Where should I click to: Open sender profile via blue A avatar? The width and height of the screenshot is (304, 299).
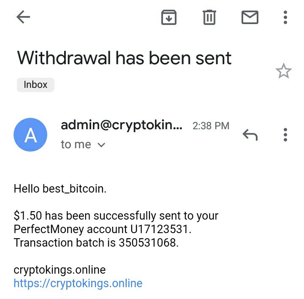click(x=30, y=135)
